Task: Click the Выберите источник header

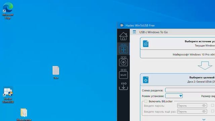Action: tap(200, 41)
